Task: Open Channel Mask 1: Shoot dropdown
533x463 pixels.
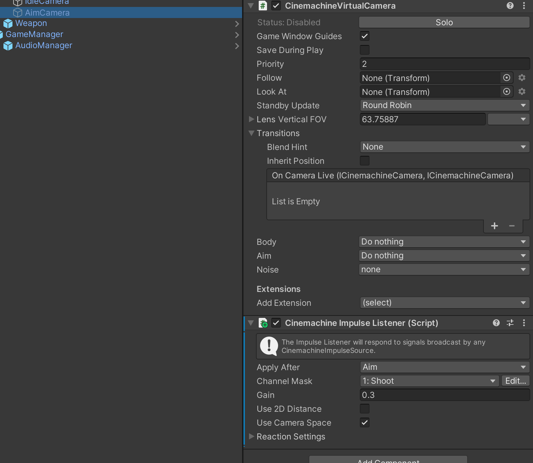Action: 429,381
